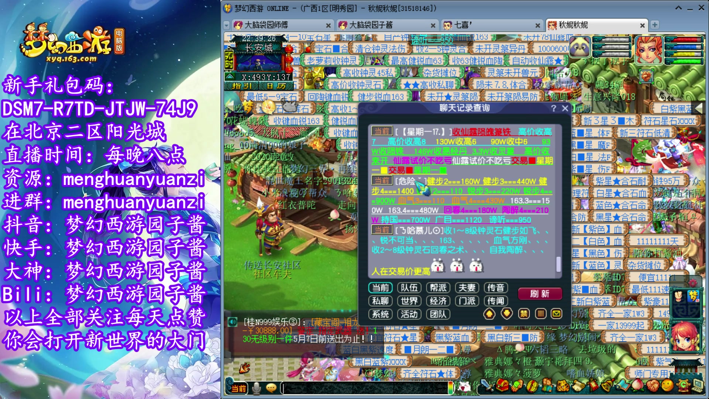Select the 传闻 channel filter
This screenshot has width=709, height=399.
pos(496,301)
